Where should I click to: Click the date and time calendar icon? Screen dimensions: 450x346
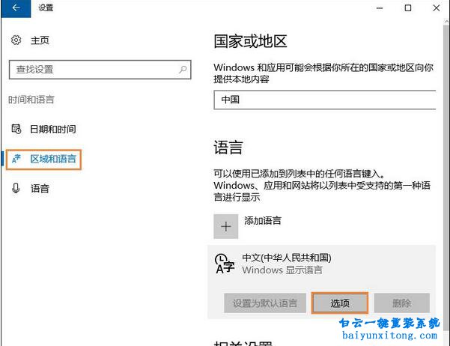(16, 129)
